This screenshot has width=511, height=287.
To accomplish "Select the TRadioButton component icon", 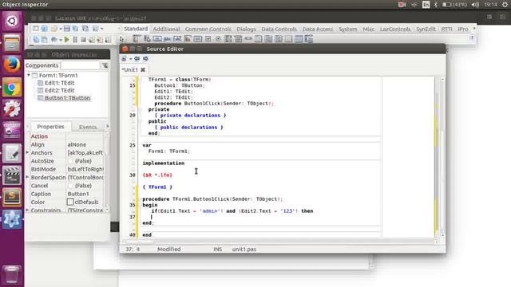I will pos(218,39).
